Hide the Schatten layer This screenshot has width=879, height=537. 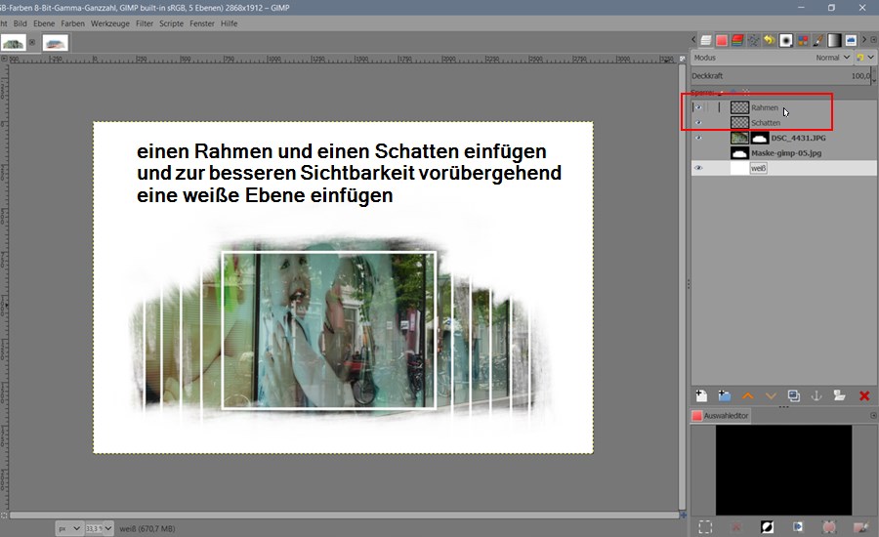(697, 123)
